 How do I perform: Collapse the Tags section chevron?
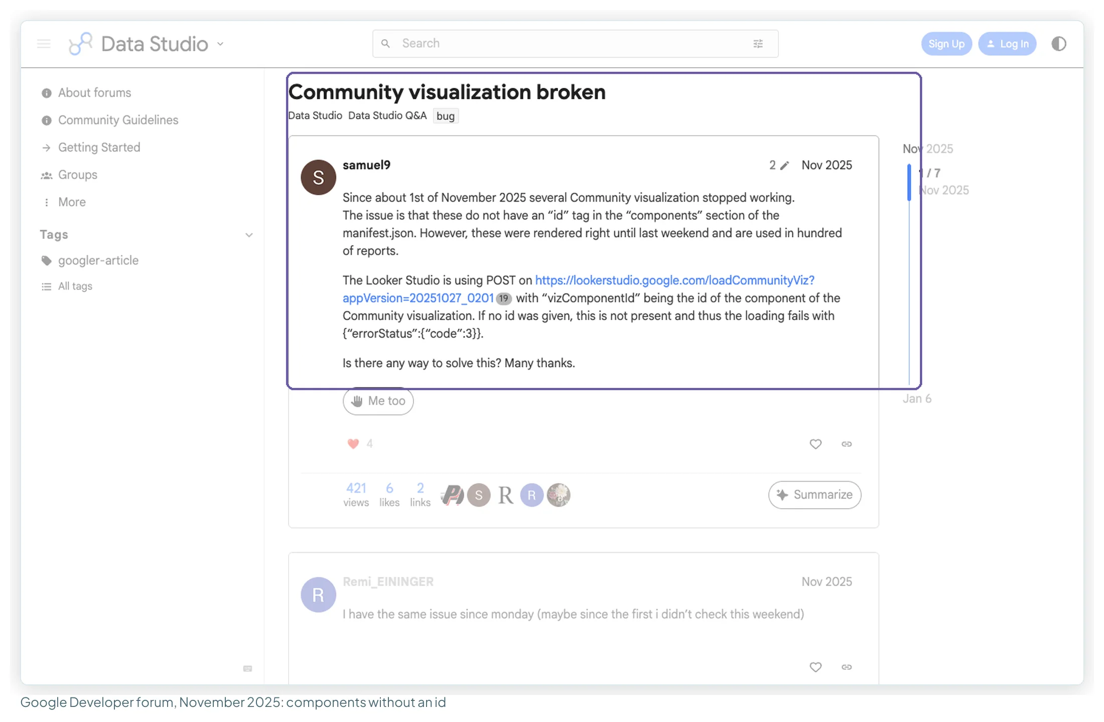pos(249,235)
